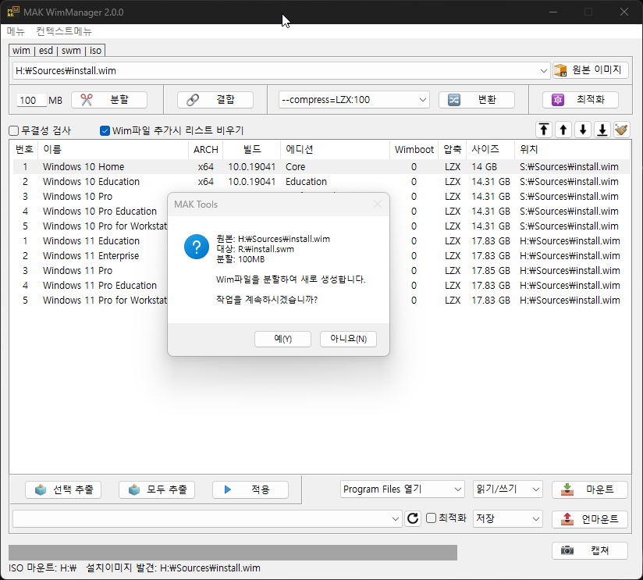
Task: Click the 14 GB size cell
Action: [484, 167]
